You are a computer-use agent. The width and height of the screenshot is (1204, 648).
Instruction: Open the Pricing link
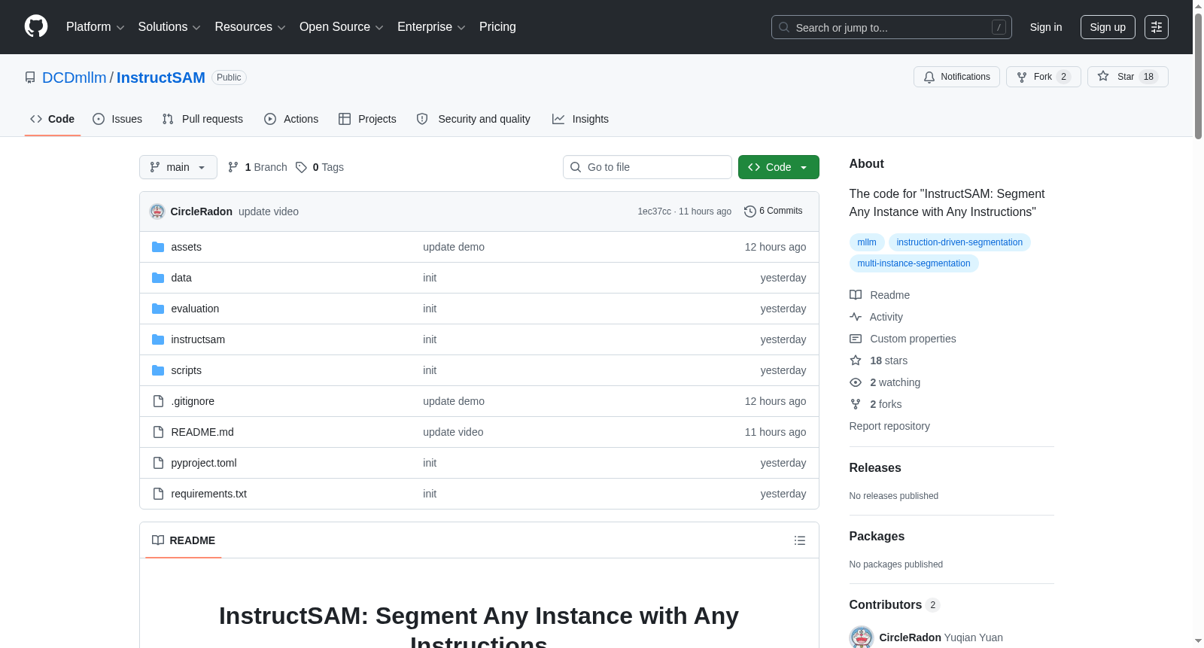click(x=497, y=27)
